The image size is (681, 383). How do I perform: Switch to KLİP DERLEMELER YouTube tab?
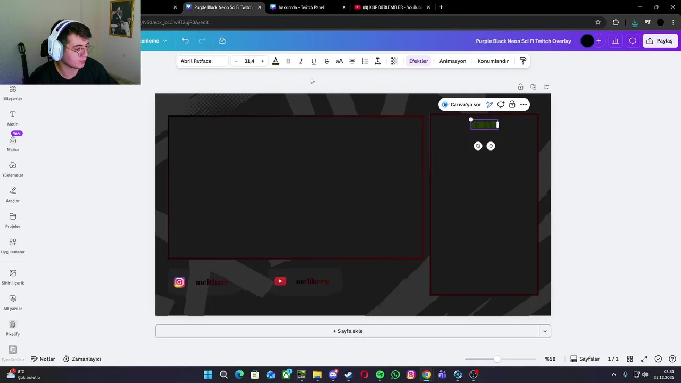392,7
